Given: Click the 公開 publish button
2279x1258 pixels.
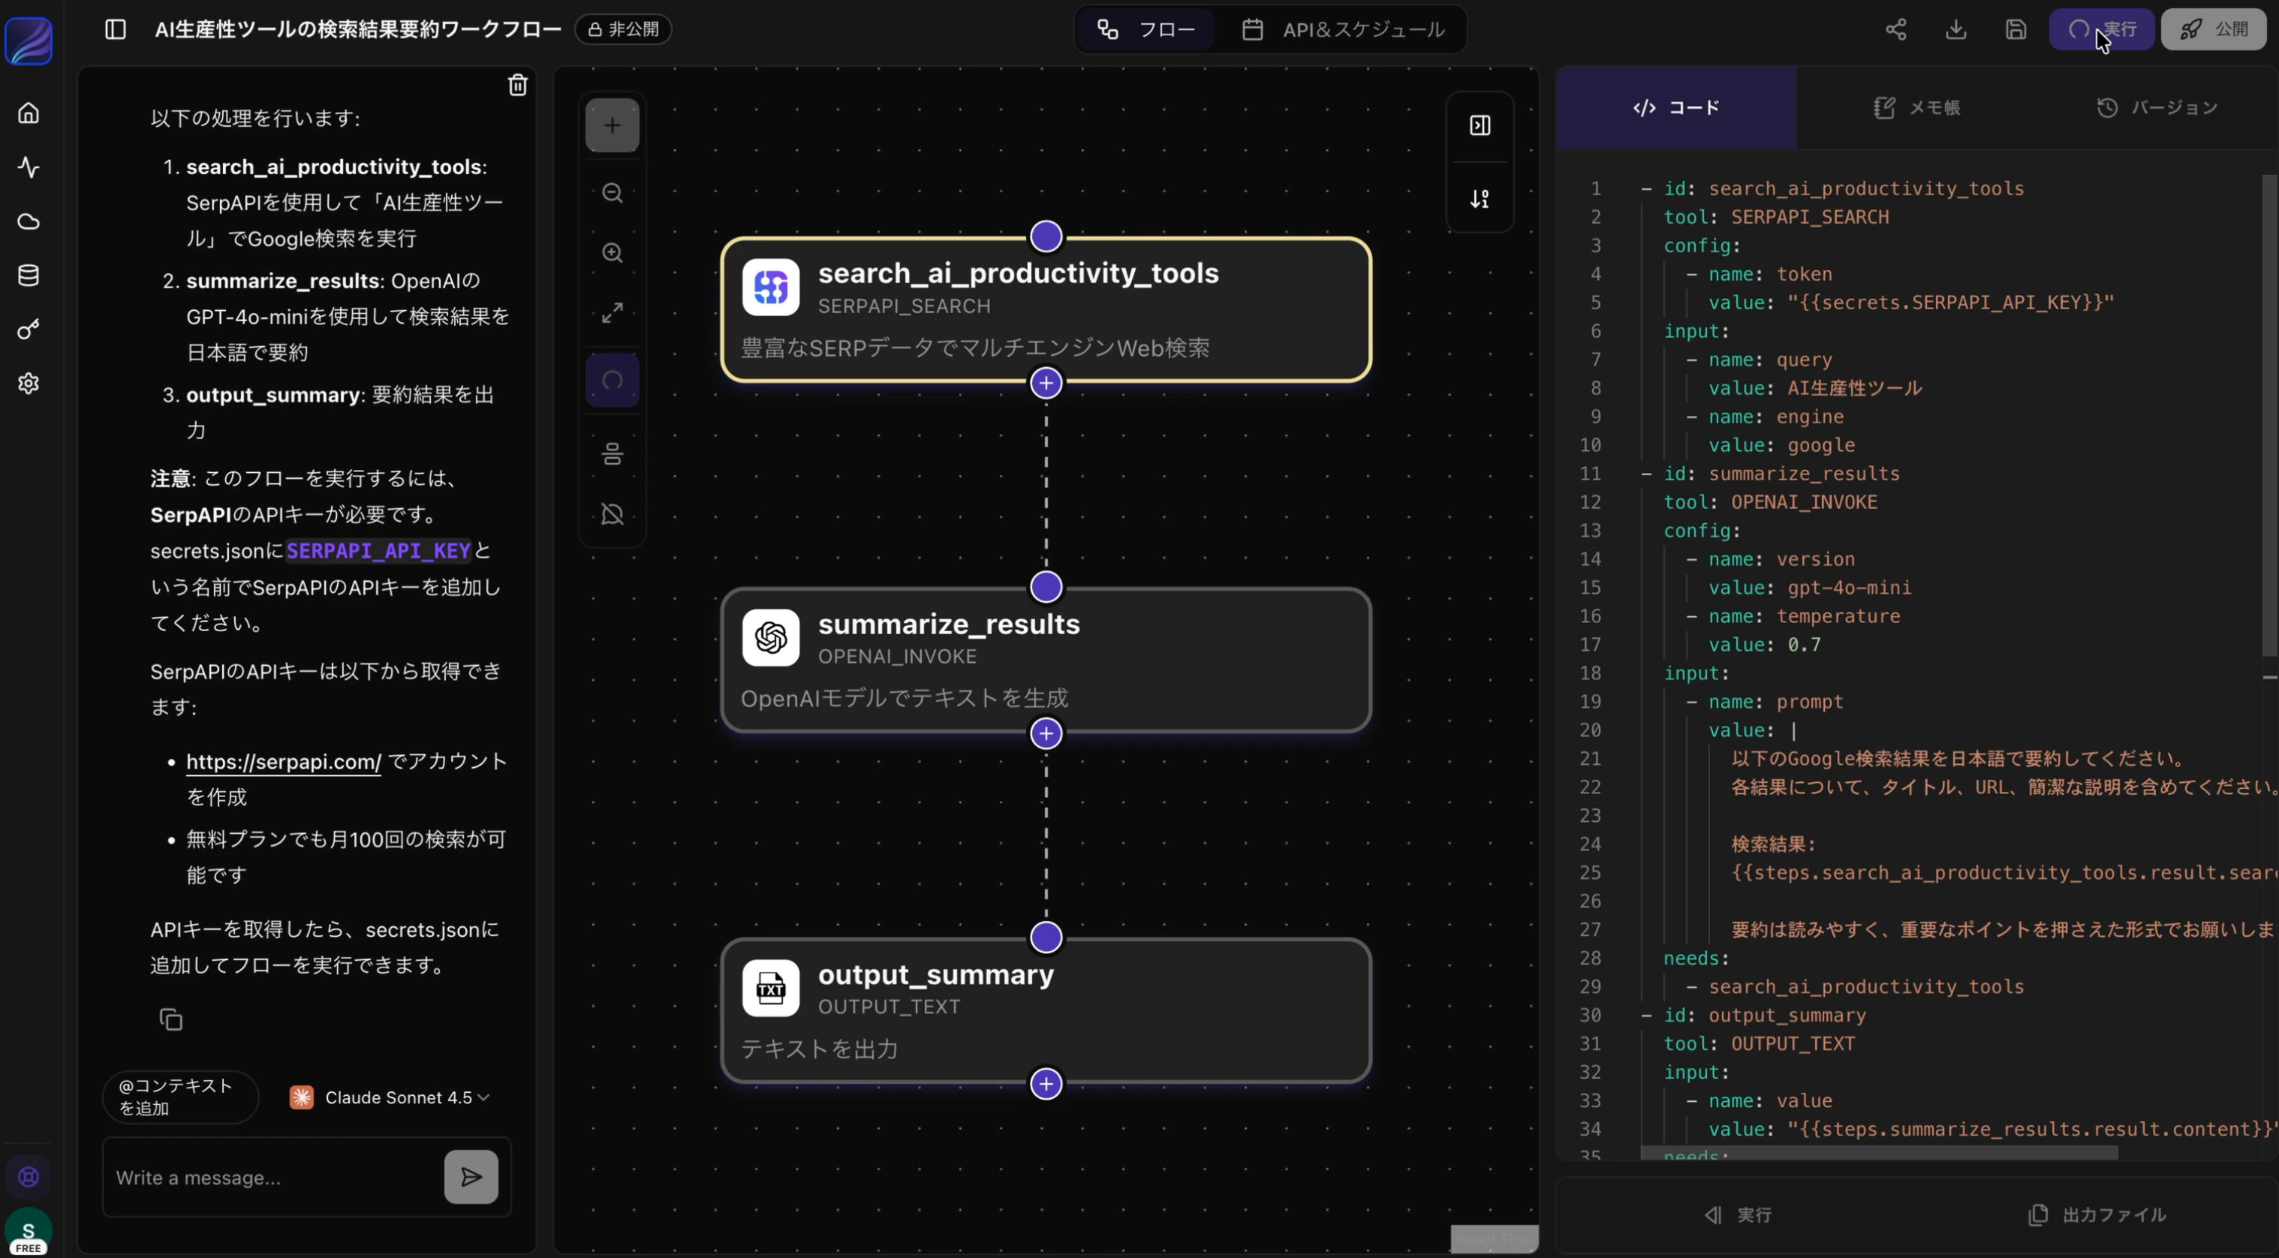Looking at the screenshot, I should coord(2214,29).
